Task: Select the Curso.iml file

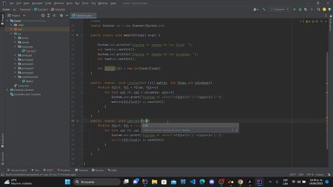Action: (21, 86)
